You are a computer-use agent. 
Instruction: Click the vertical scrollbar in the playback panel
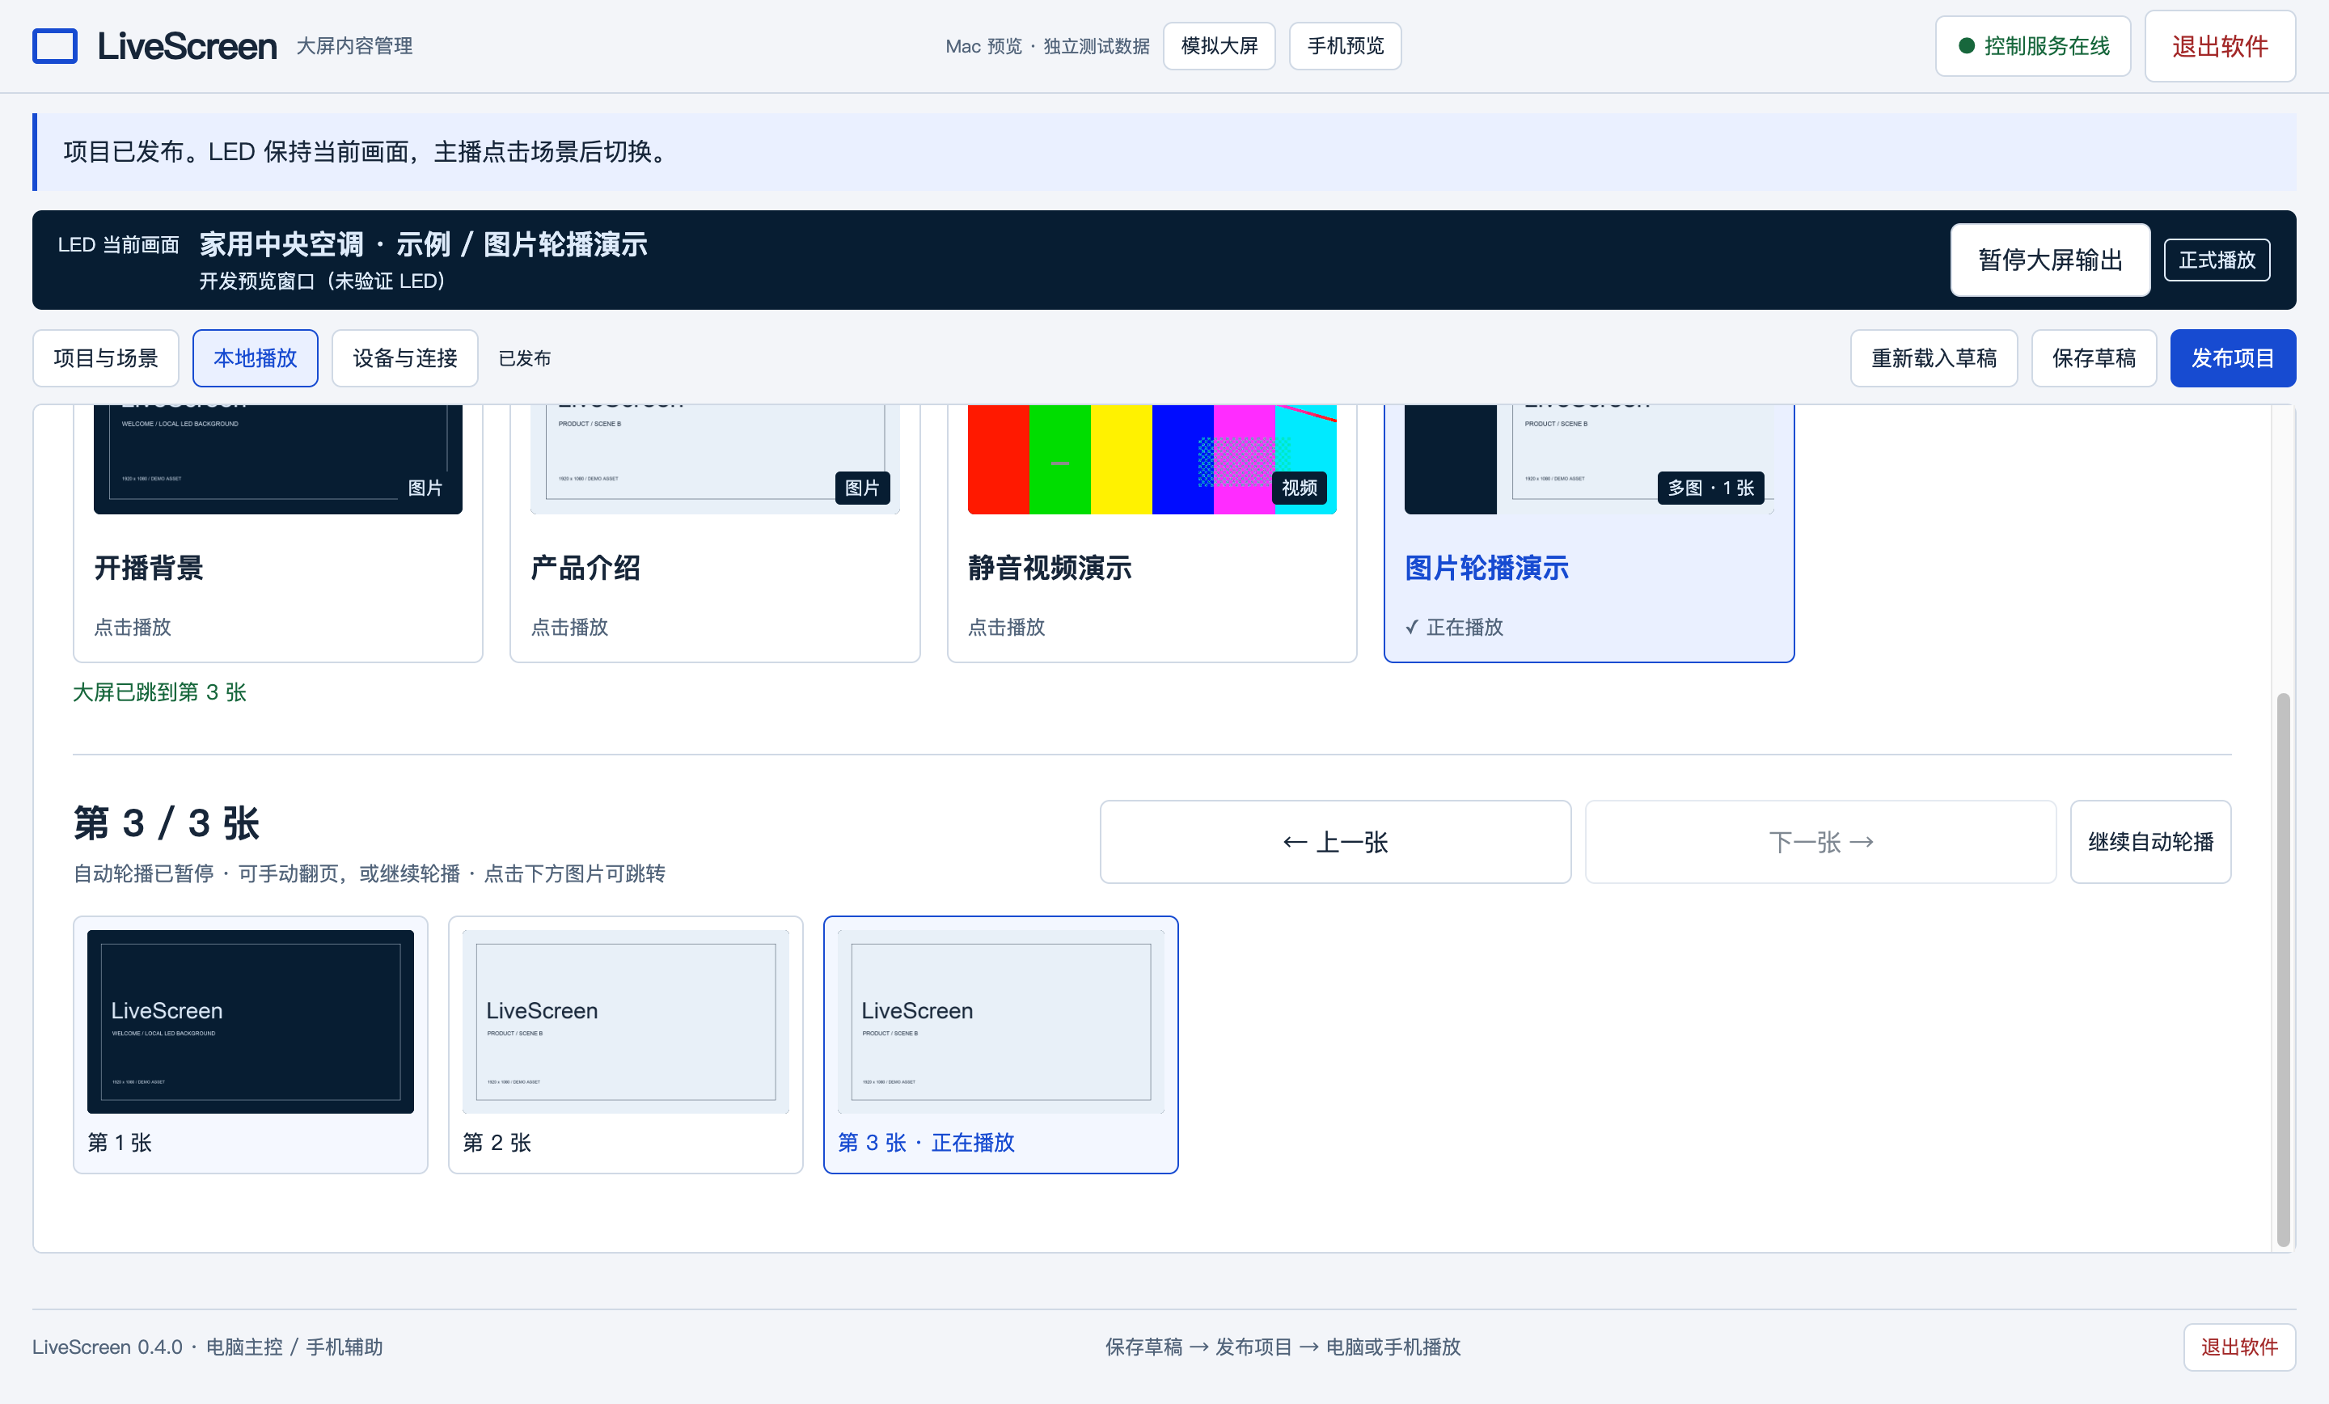point(2283,969)
